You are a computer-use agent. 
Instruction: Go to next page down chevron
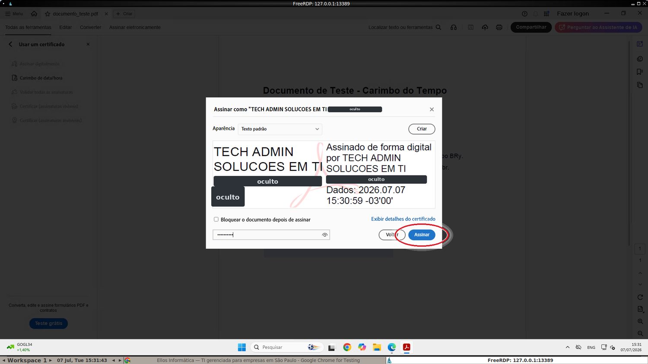[640, 284]
